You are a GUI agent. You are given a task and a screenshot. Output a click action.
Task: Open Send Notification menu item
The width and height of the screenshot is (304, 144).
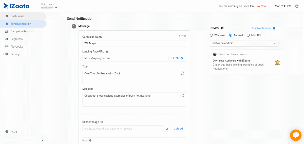tap(23, 24)
